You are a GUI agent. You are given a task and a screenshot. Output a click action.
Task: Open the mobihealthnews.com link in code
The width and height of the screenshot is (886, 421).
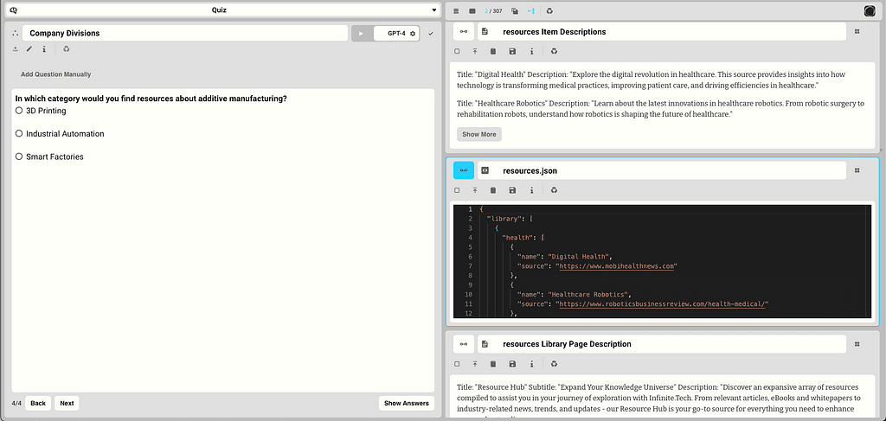click(x=616, y=265)
